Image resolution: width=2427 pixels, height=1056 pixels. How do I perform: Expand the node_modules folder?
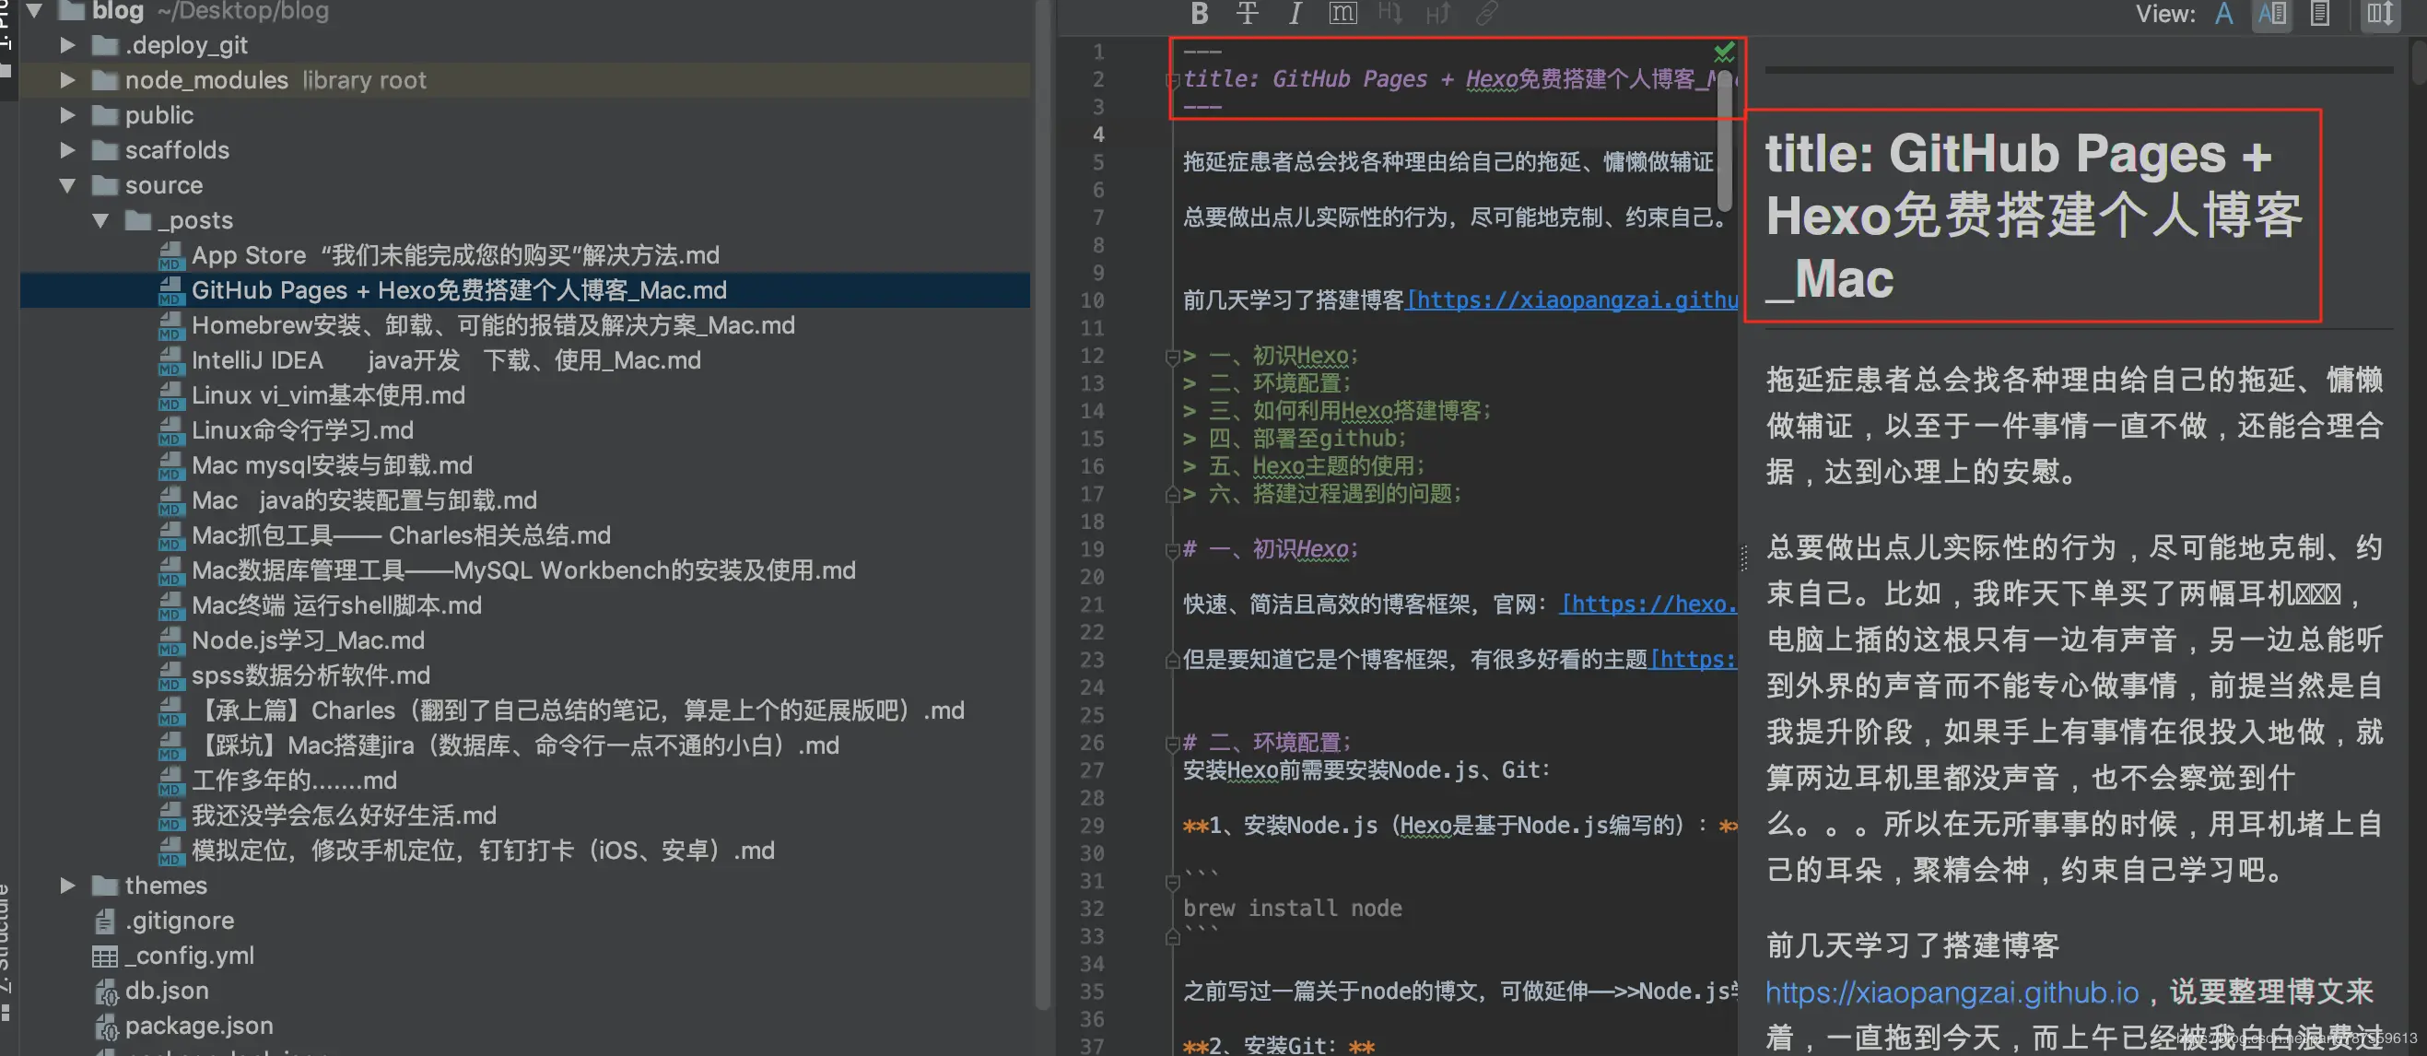point(67,80)
